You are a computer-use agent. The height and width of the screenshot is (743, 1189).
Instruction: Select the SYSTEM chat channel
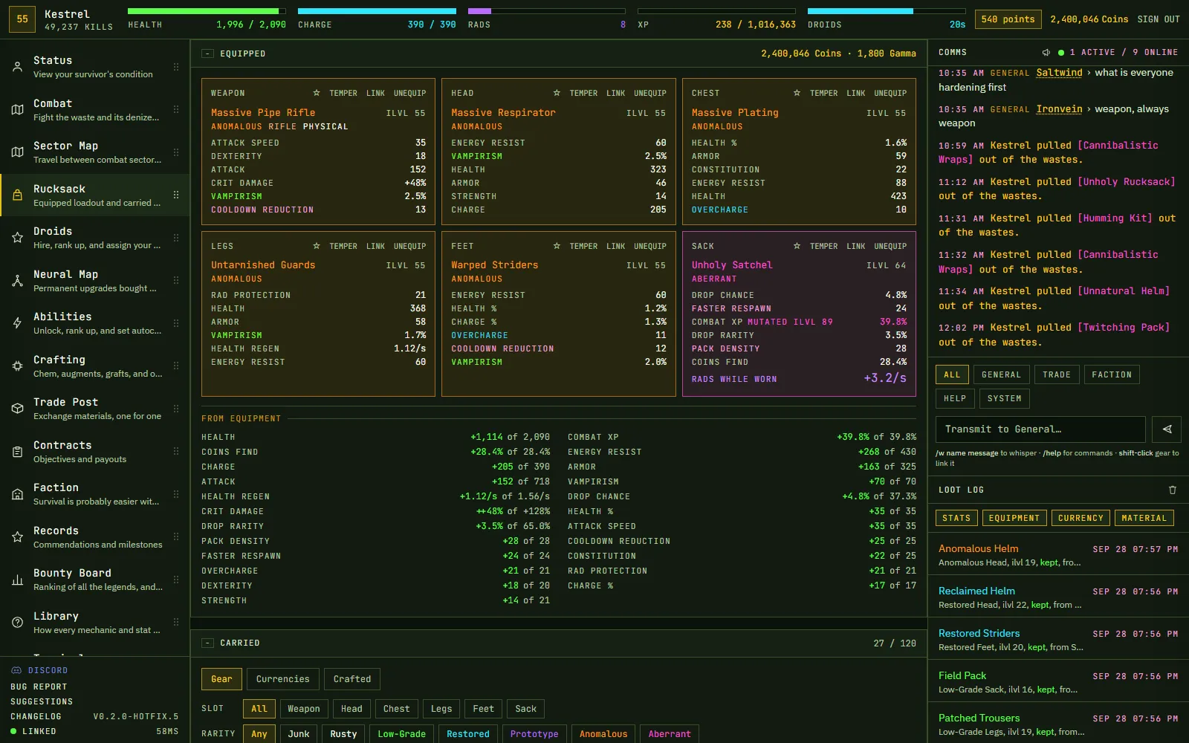click(1004, 398)
